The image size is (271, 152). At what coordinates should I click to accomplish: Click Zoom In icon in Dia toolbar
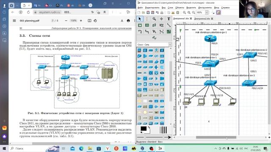[x=185, y=13]
